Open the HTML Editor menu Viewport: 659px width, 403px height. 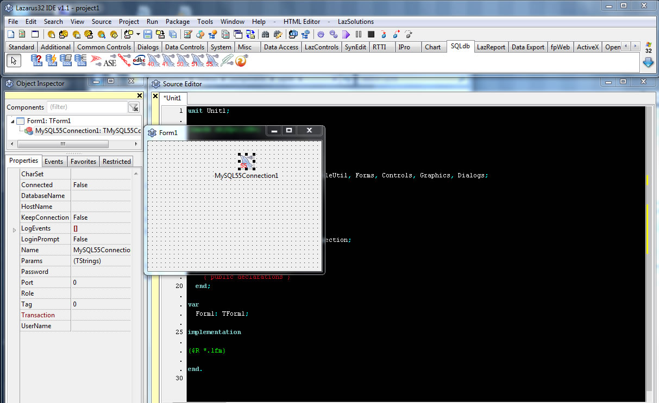pos(302,22)
